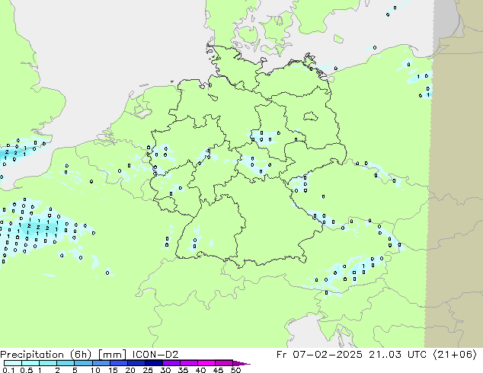Click the 0.1–0.5 mm legend color box
483x373 pixels.
pyautogui.click(x=13, y=363)
